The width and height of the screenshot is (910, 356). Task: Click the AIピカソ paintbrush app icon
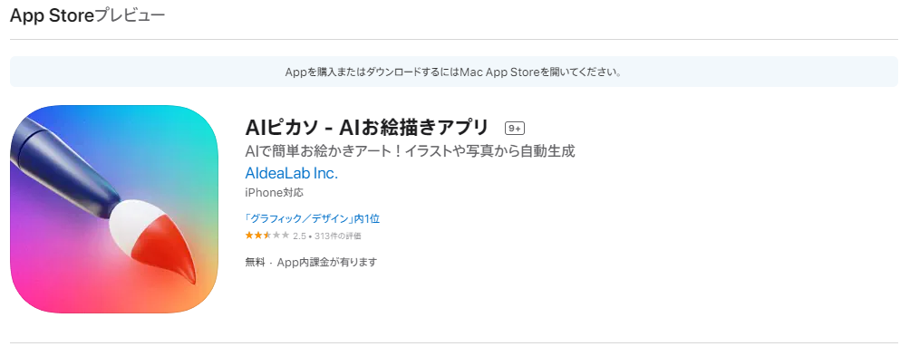114,208
